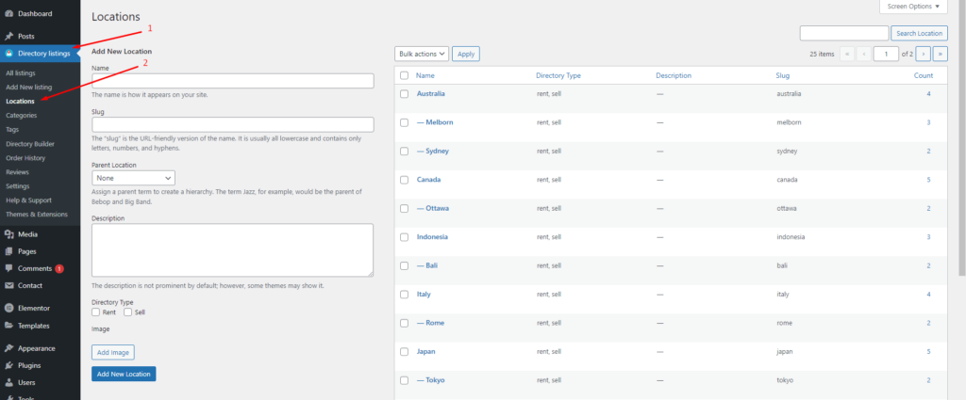The width and height of the screenshot is (966, 400).
Task: Click the Help & Support submenu item
Action: [28, 200]
